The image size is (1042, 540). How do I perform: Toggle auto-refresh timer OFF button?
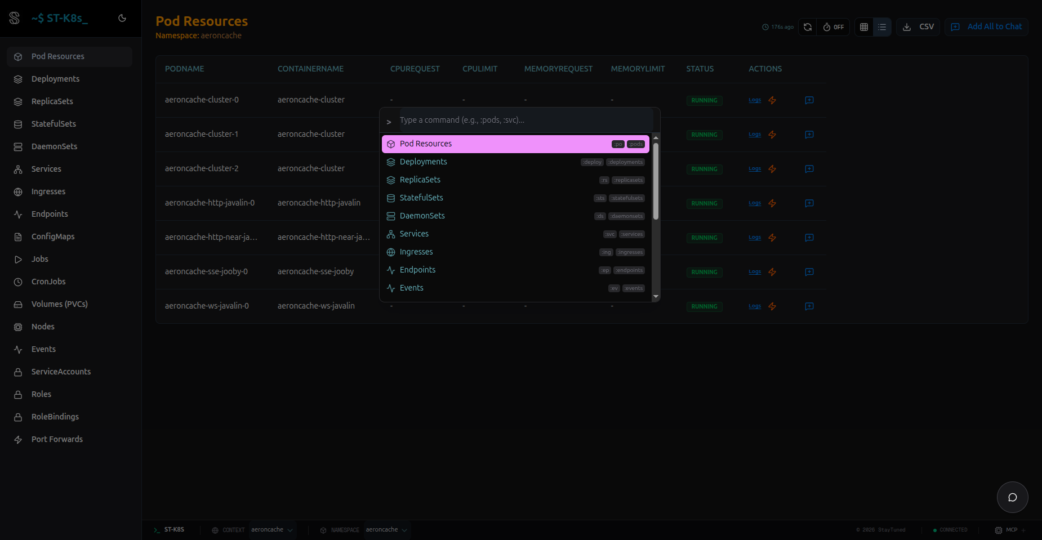point(834,27)
